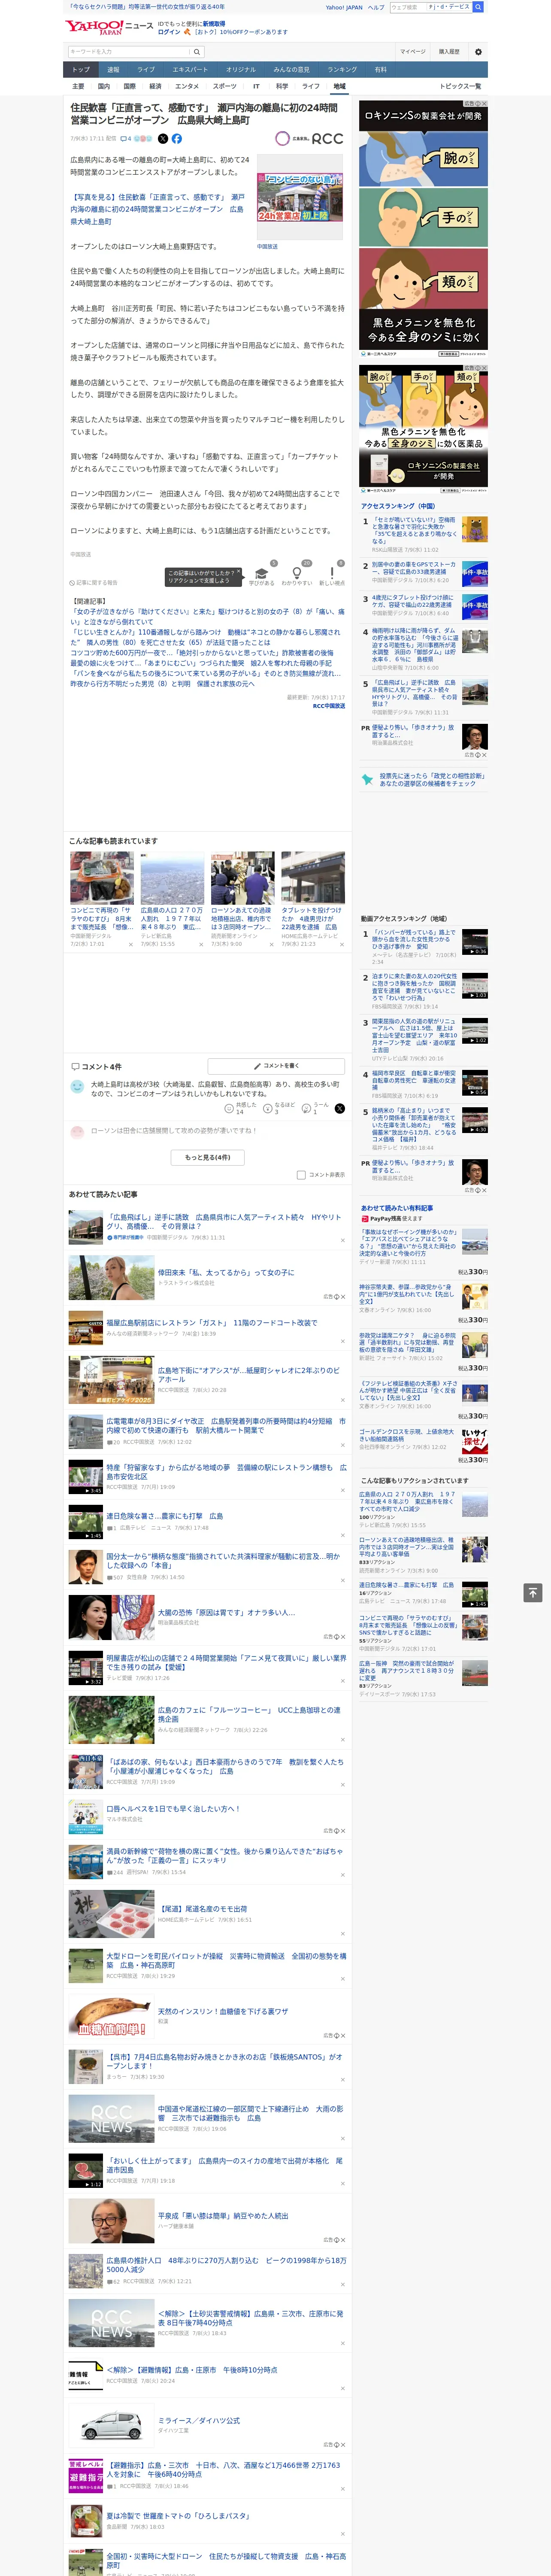Click the マイページ link
The width and height of the screenshot is (551, 2576).
click(413, 52)
